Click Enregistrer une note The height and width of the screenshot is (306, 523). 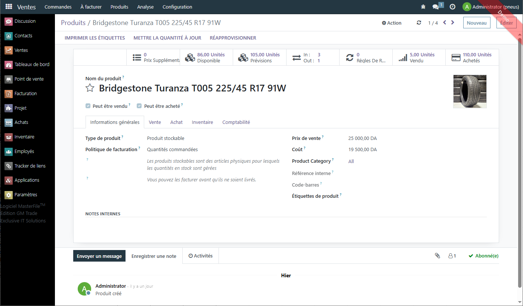(154, 256)
